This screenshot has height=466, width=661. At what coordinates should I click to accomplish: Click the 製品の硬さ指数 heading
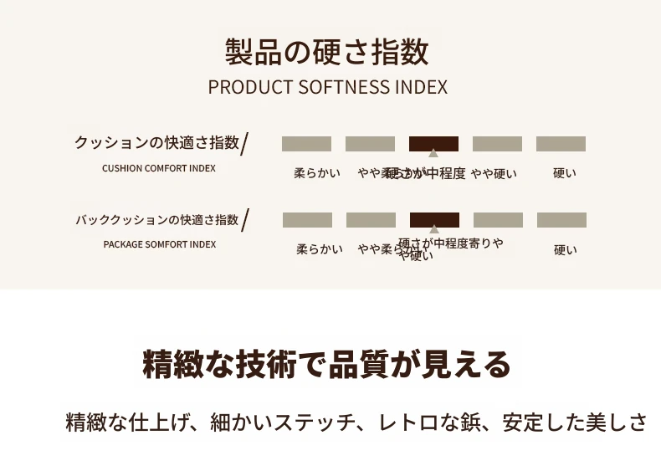pos(327,52)
